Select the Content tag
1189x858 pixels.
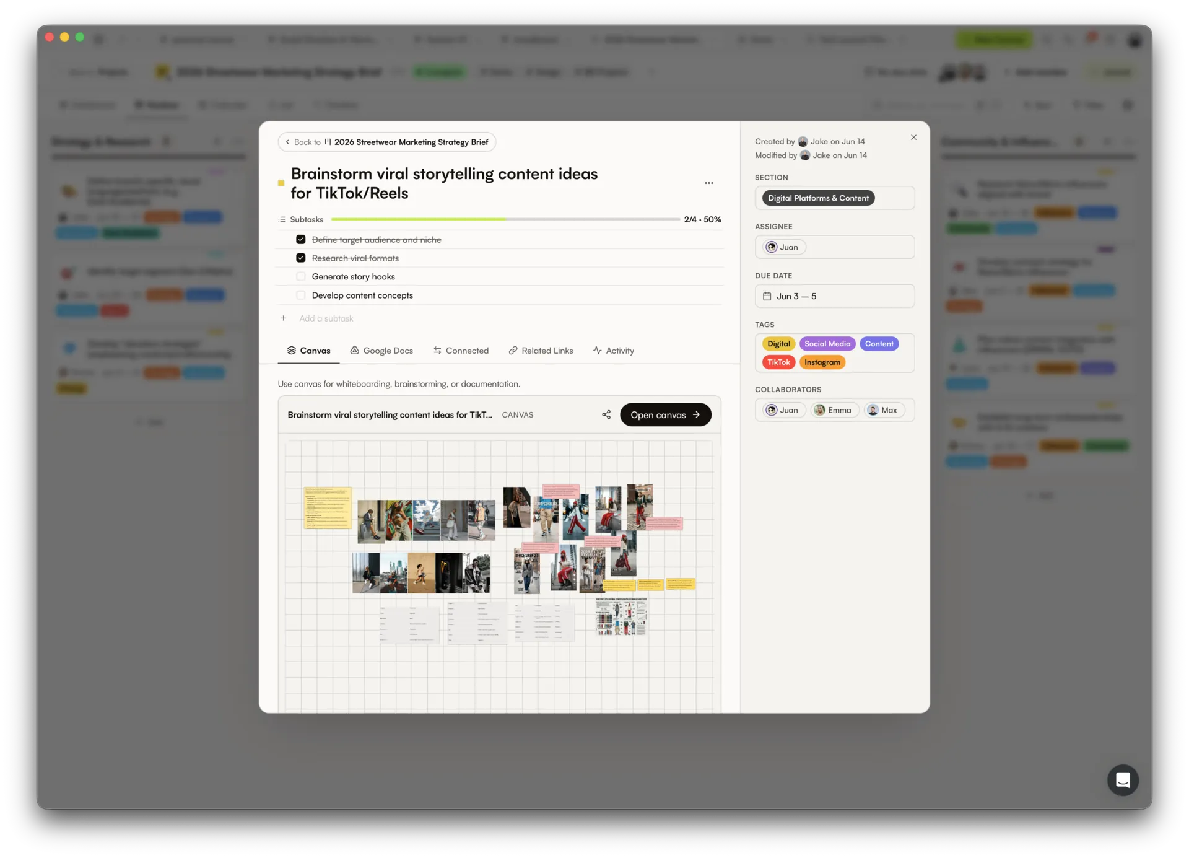pyautogui.click(x=879, y=344)
